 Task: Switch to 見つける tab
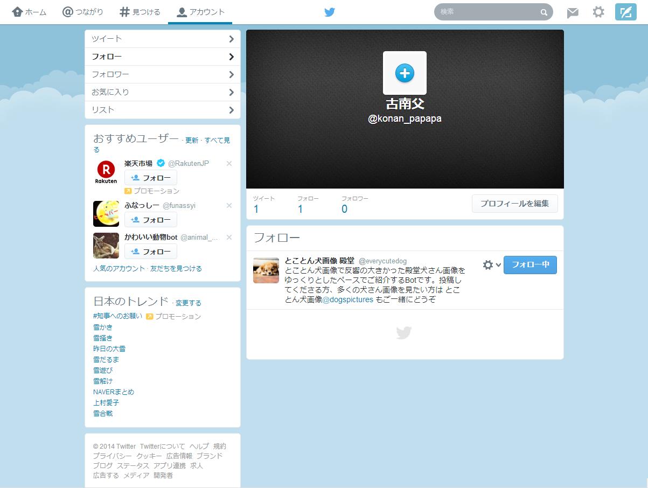[x=140, y=12]
